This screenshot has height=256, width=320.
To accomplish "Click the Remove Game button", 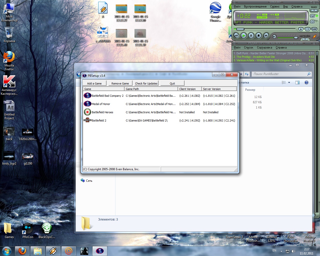I will coord(120,83).
